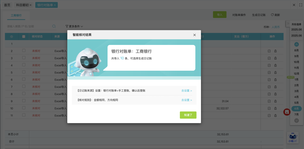Click 生成日记账
Viewport: 304px width, 149px height.
[x=259, y=15]
